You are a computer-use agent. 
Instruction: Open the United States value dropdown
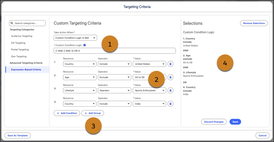click(x=149, y=64)
